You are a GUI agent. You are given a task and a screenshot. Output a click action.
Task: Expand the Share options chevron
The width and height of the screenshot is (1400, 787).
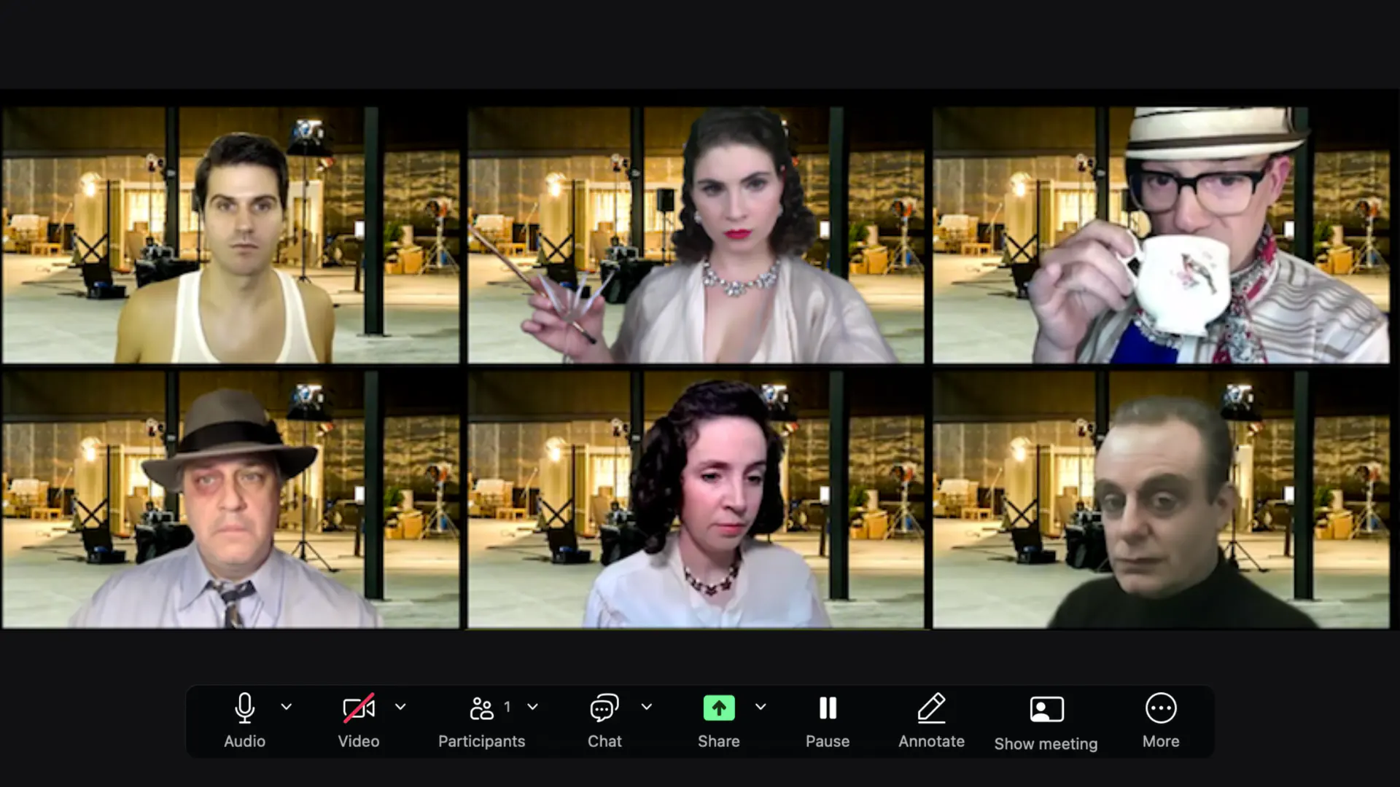[761, 706]
